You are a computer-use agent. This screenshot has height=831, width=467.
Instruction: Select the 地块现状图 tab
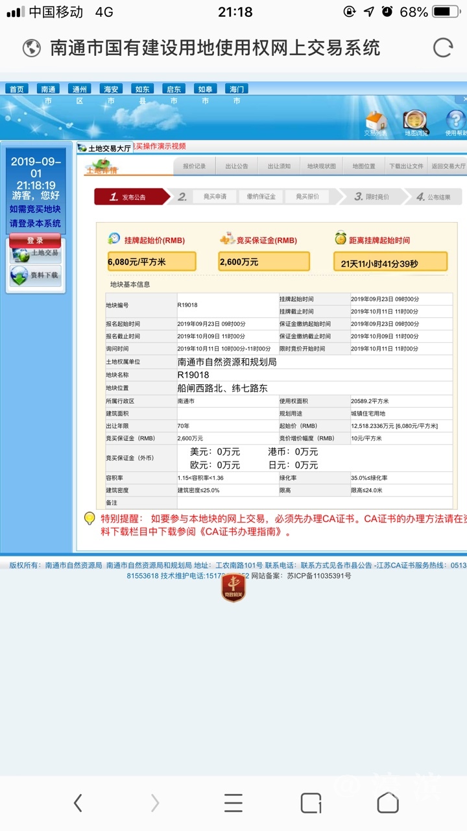[322, 166]
